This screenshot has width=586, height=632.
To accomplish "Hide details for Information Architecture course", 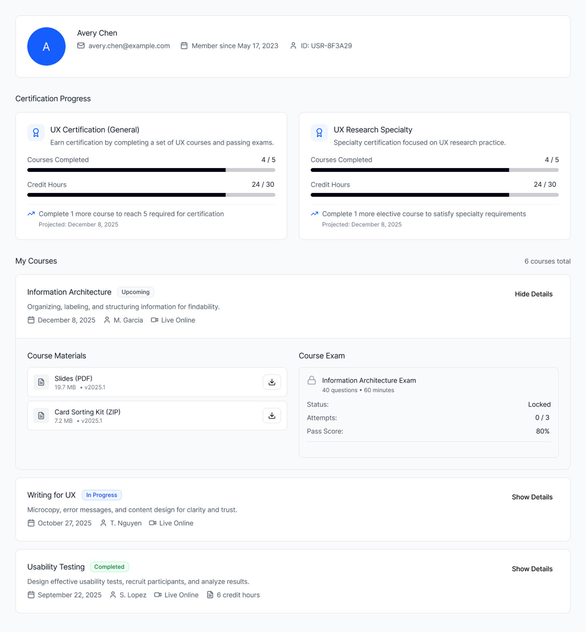I will coord(533,294).
